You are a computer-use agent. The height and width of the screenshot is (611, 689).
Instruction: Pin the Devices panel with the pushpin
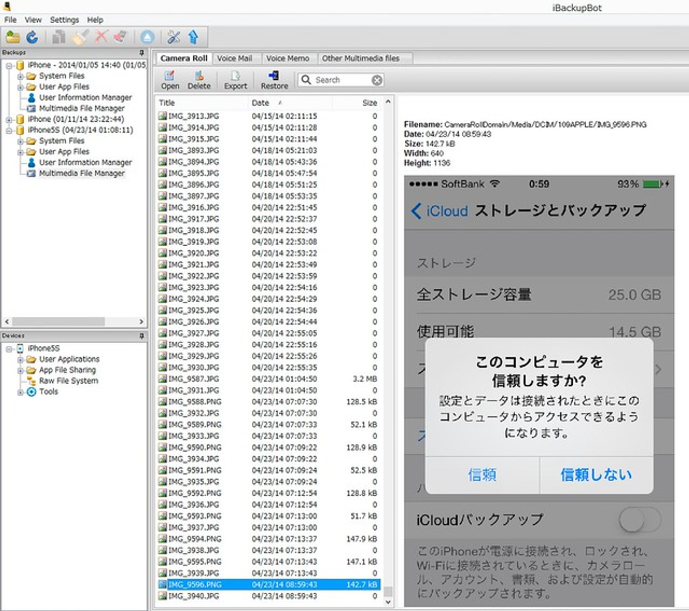pos(142,336)
